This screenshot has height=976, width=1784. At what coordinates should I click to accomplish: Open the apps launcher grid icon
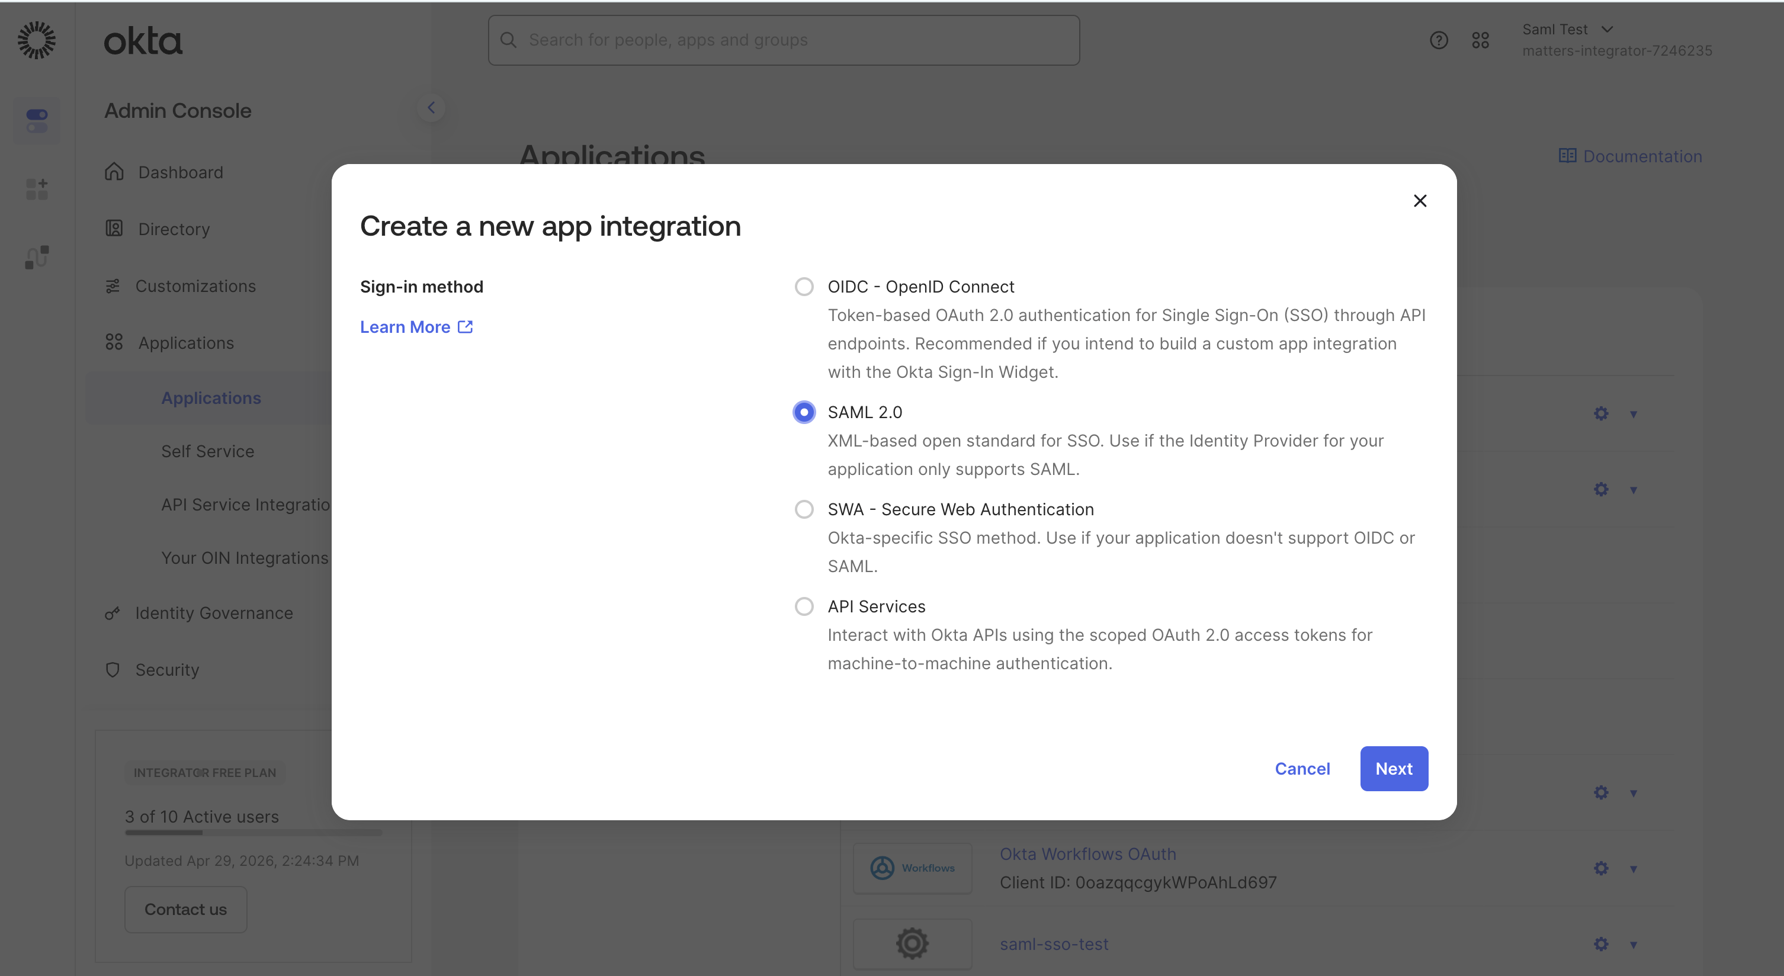pos(1480,40)
